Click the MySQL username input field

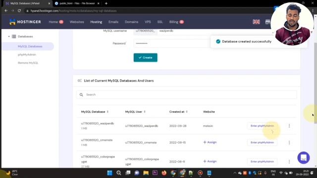pos(184,31)
